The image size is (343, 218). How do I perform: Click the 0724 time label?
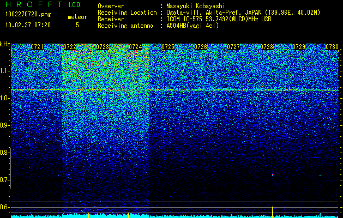(135, 47)
